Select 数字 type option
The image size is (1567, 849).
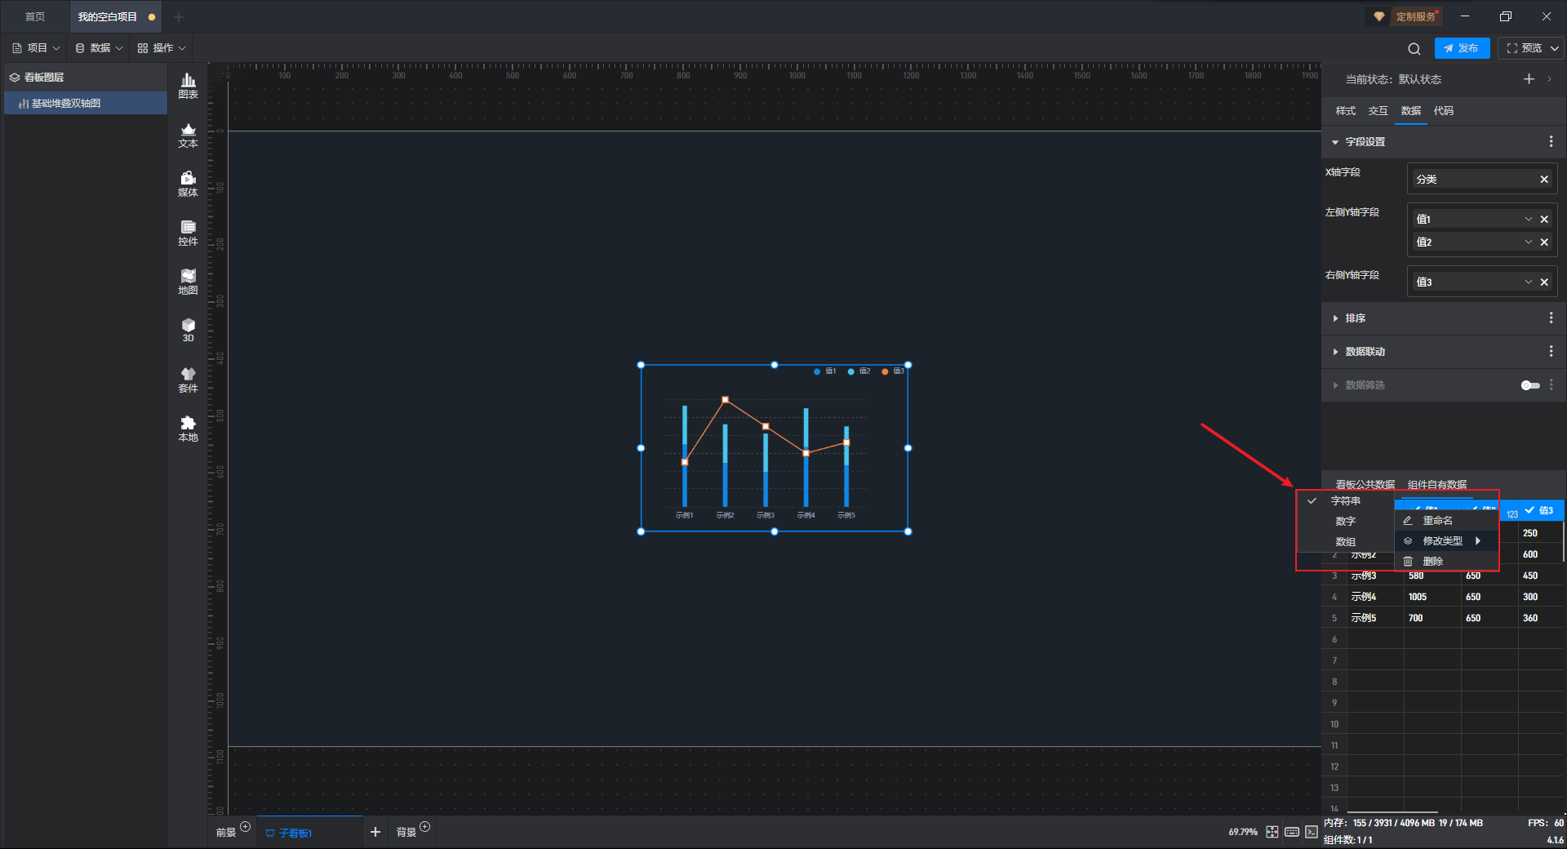(x=1345, y=522)
